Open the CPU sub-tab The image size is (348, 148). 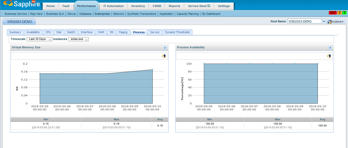48,32
